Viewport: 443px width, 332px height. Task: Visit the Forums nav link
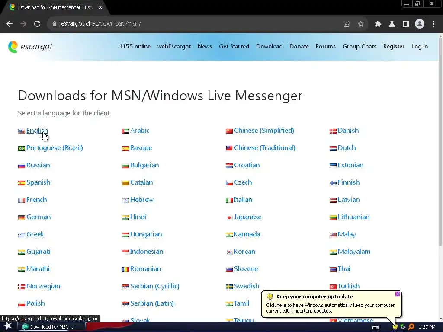click(326, 47)
